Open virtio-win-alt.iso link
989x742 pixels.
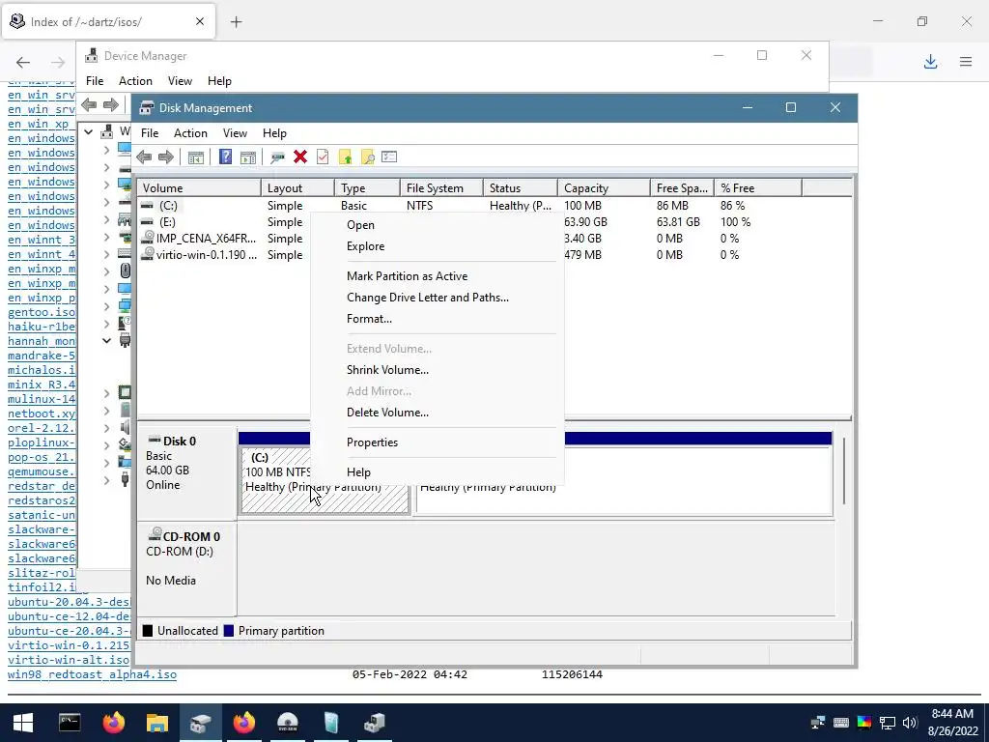69,660
